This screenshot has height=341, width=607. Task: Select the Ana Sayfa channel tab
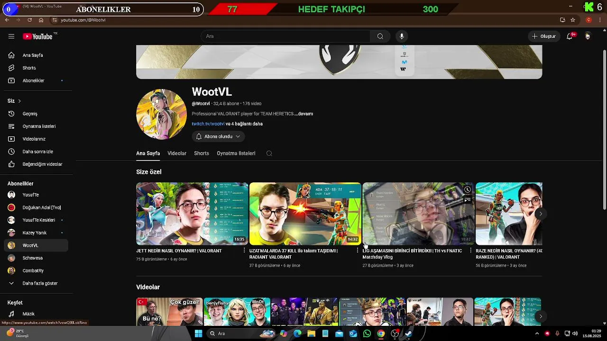(x=148, y=153)
